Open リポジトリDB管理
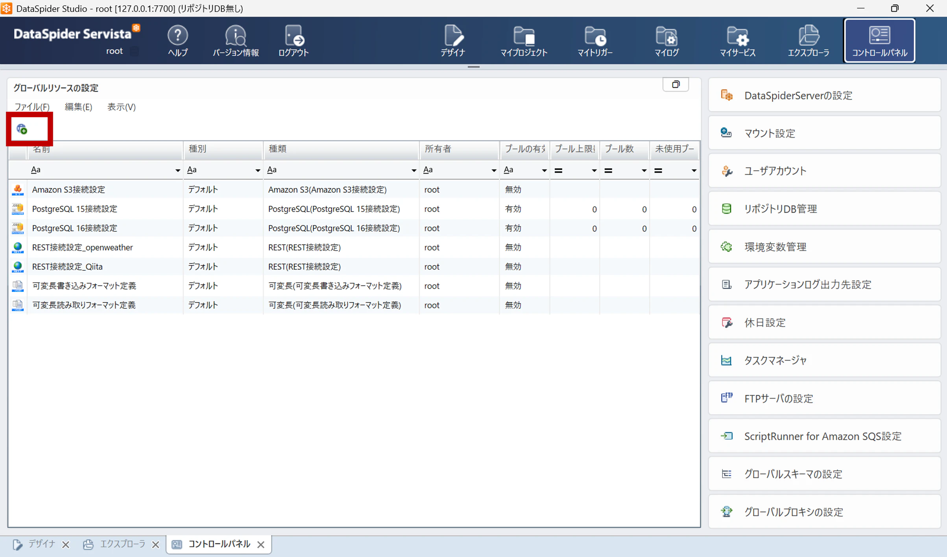This screenshot has height=557, width=947. point(824,209)
